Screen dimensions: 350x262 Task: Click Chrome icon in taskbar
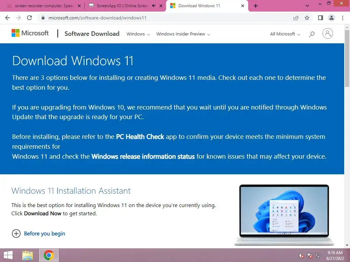coord(49,255)
